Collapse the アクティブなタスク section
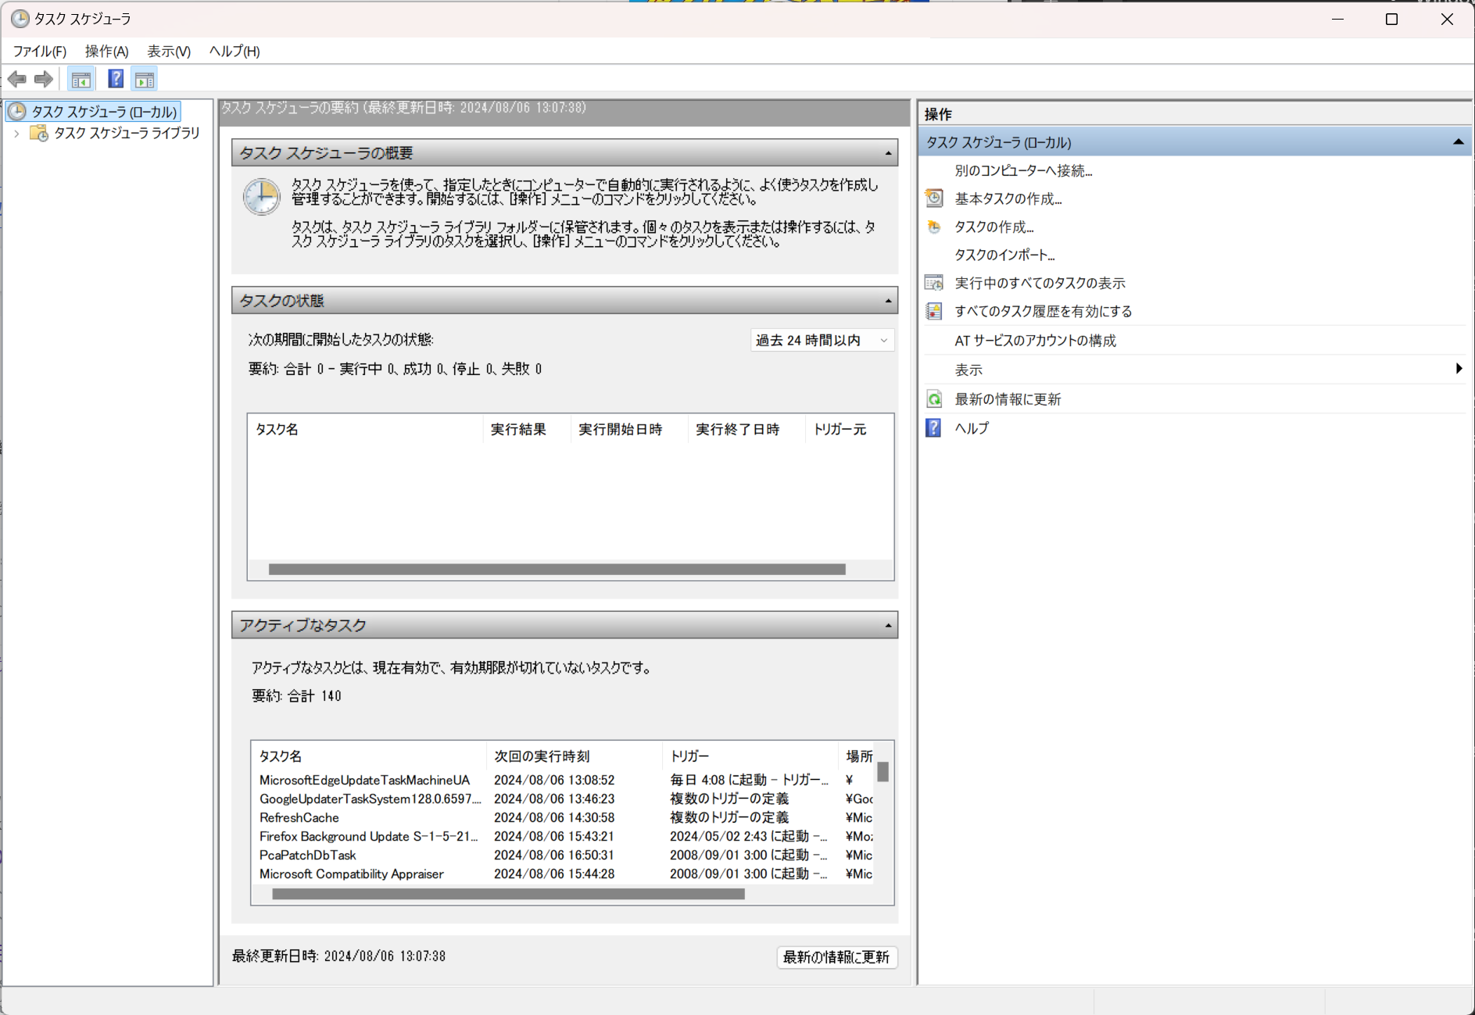Viewport: 1475px width, 1015px height. 888,625
